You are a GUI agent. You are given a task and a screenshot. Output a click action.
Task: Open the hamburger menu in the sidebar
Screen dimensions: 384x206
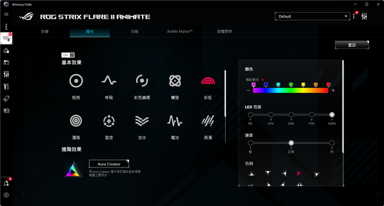coord(6,14)
